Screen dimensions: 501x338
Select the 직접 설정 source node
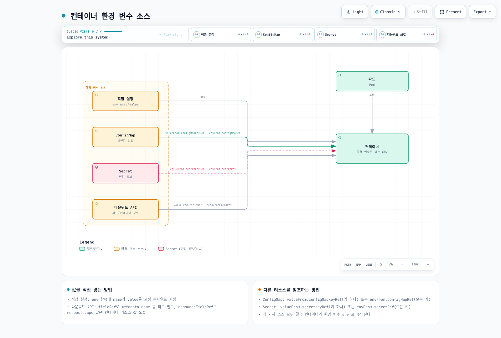tap(126, 101)
